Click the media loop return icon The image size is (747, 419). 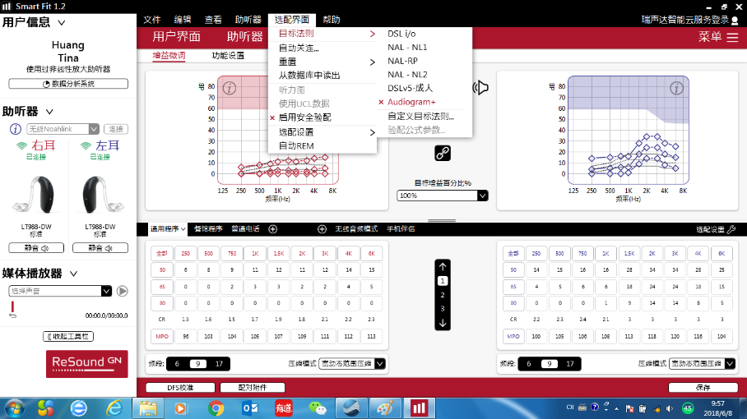(13, 315)
